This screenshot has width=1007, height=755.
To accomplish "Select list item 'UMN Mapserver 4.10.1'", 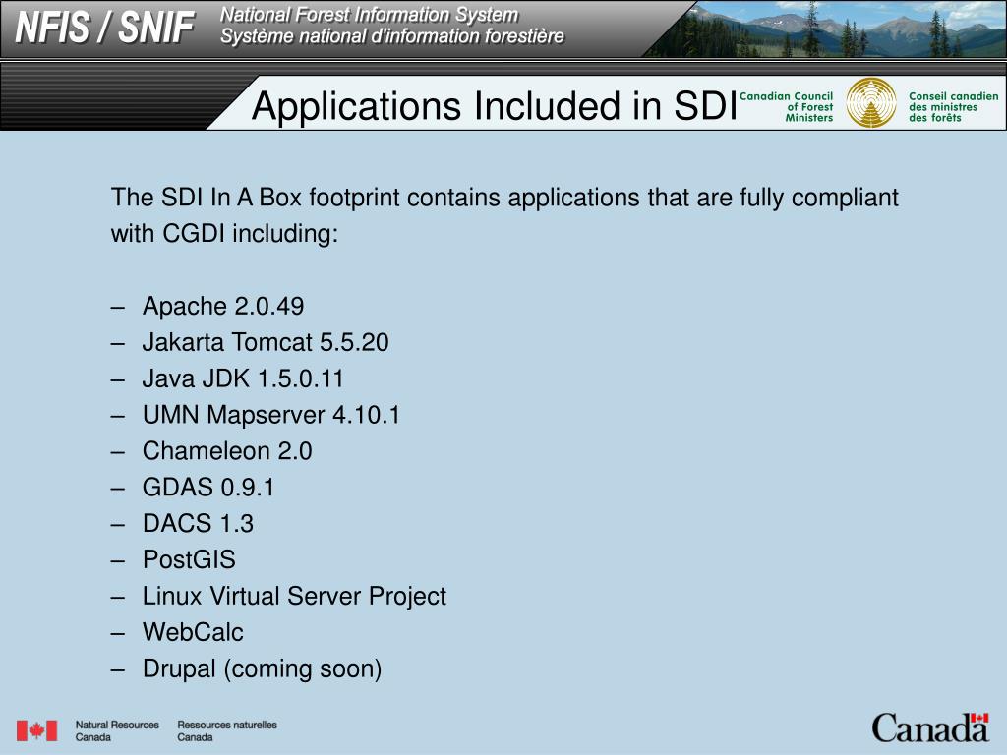I will [x=271, y=415].
